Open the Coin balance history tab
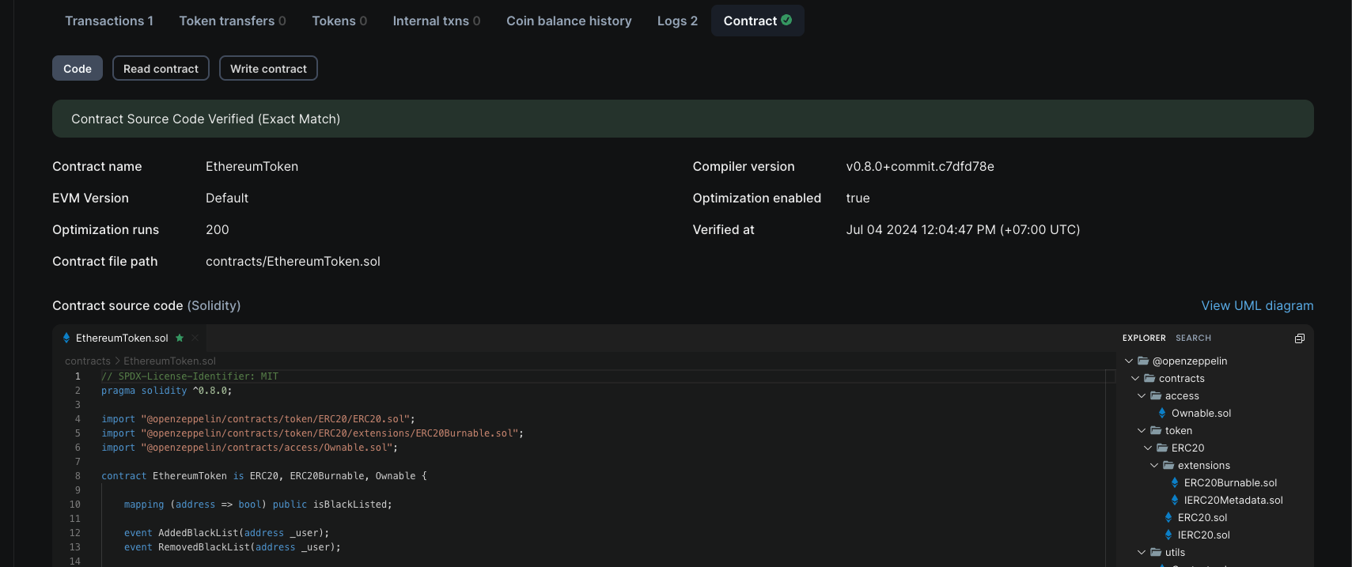 click(x=569, y=21)
